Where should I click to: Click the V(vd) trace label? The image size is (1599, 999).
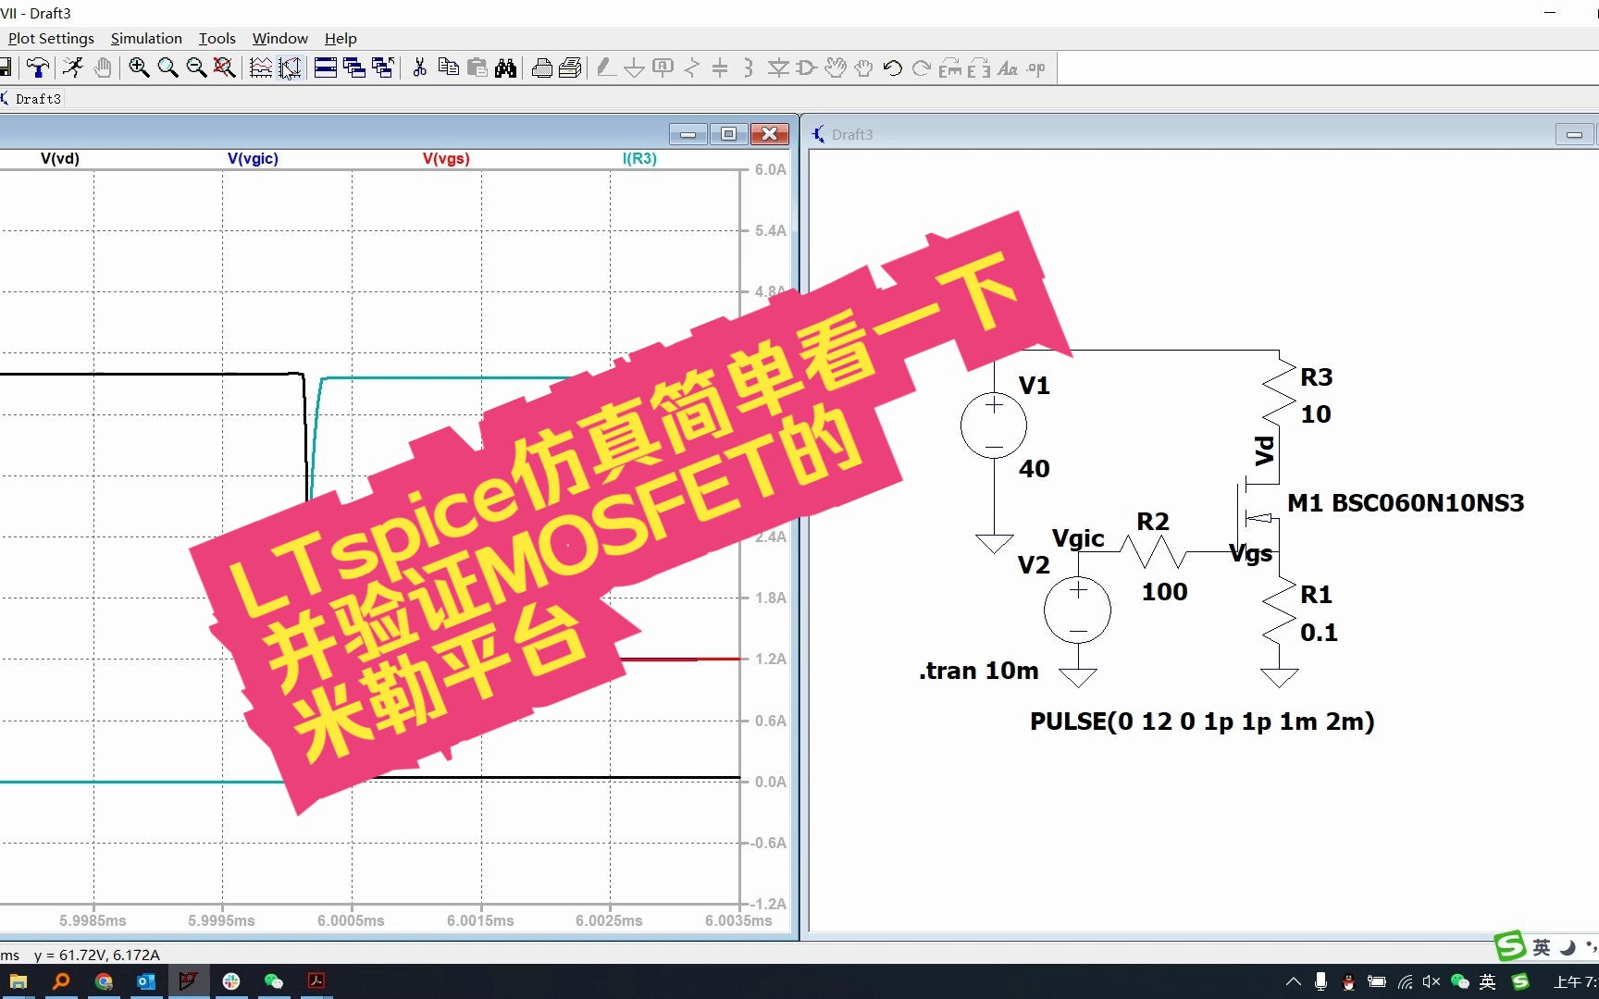click(60, 158)
